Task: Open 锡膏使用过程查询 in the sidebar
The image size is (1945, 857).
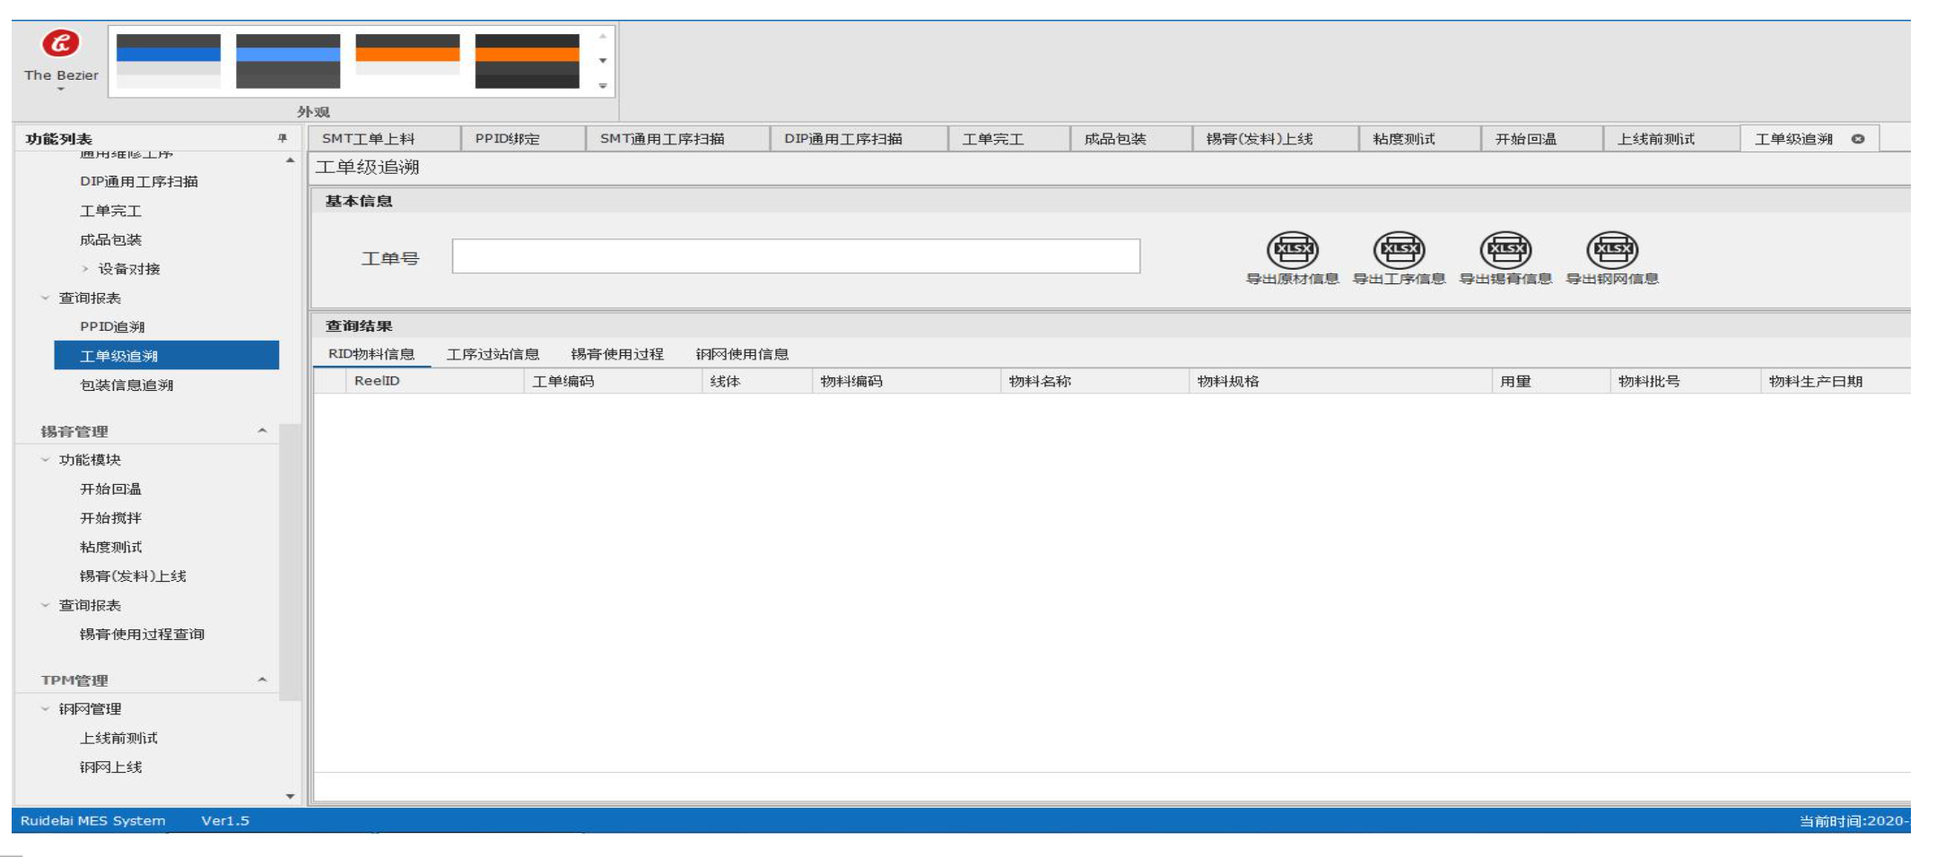Action: click(142, 635)
